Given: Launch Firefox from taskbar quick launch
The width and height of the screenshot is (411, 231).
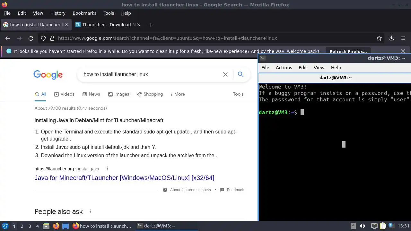Looking at the screenshot, I should pyautogui.click(x=56, y=226).
